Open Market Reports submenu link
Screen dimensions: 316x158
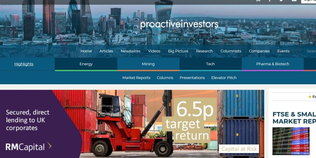pyautogui.click(x=136, y=78)
